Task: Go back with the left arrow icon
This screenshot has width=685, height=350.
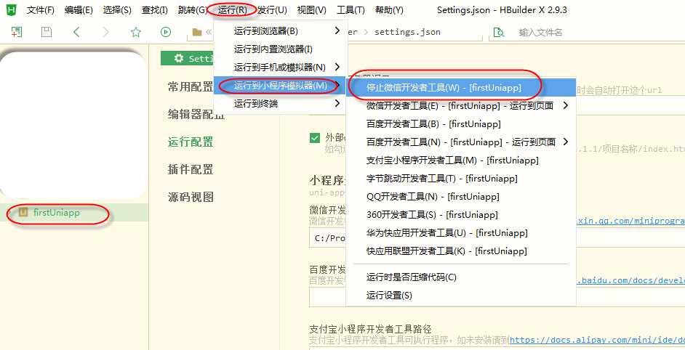Action: [x=76, y=32]
